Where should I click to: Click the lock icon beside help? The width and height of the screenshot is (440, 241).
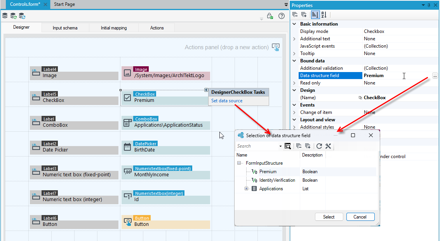(270, 16)
